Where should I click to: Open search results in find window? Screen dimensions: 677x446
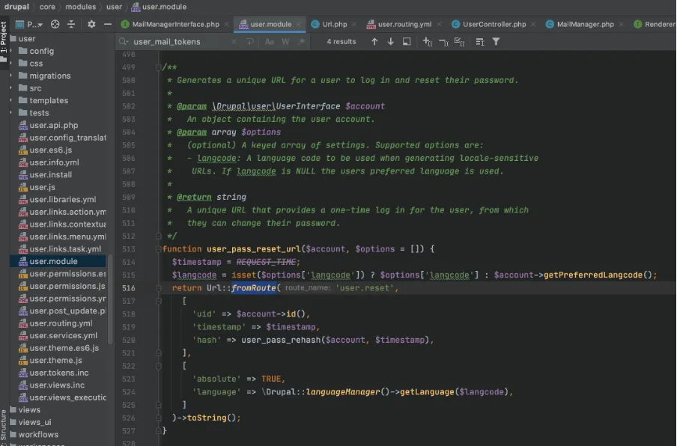[407, 42]
